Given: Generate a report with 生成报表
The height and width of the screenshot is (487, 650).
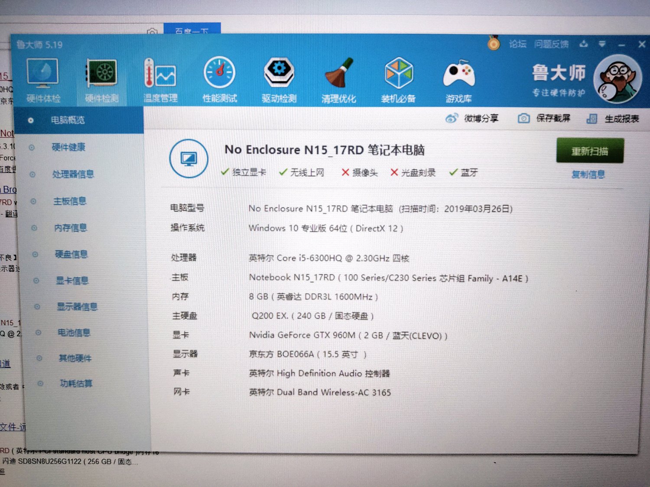Looking at the screenshot, I should pyautogui.click(x=612, y=119).
